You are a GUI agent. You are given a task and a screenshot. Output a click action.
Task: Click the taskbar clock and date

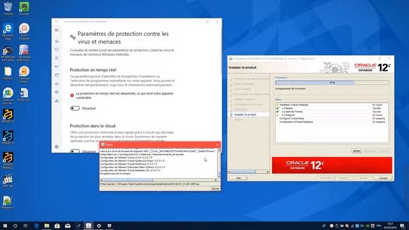tap(390, 226)
